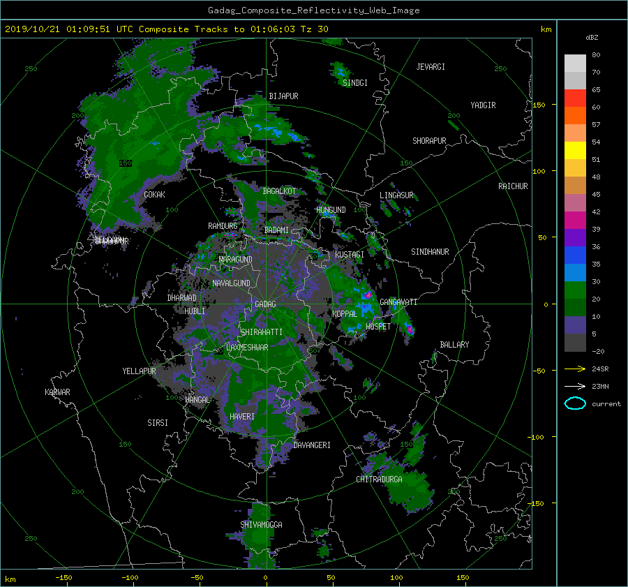Click the BADAMI city label

tap(276, 230)
